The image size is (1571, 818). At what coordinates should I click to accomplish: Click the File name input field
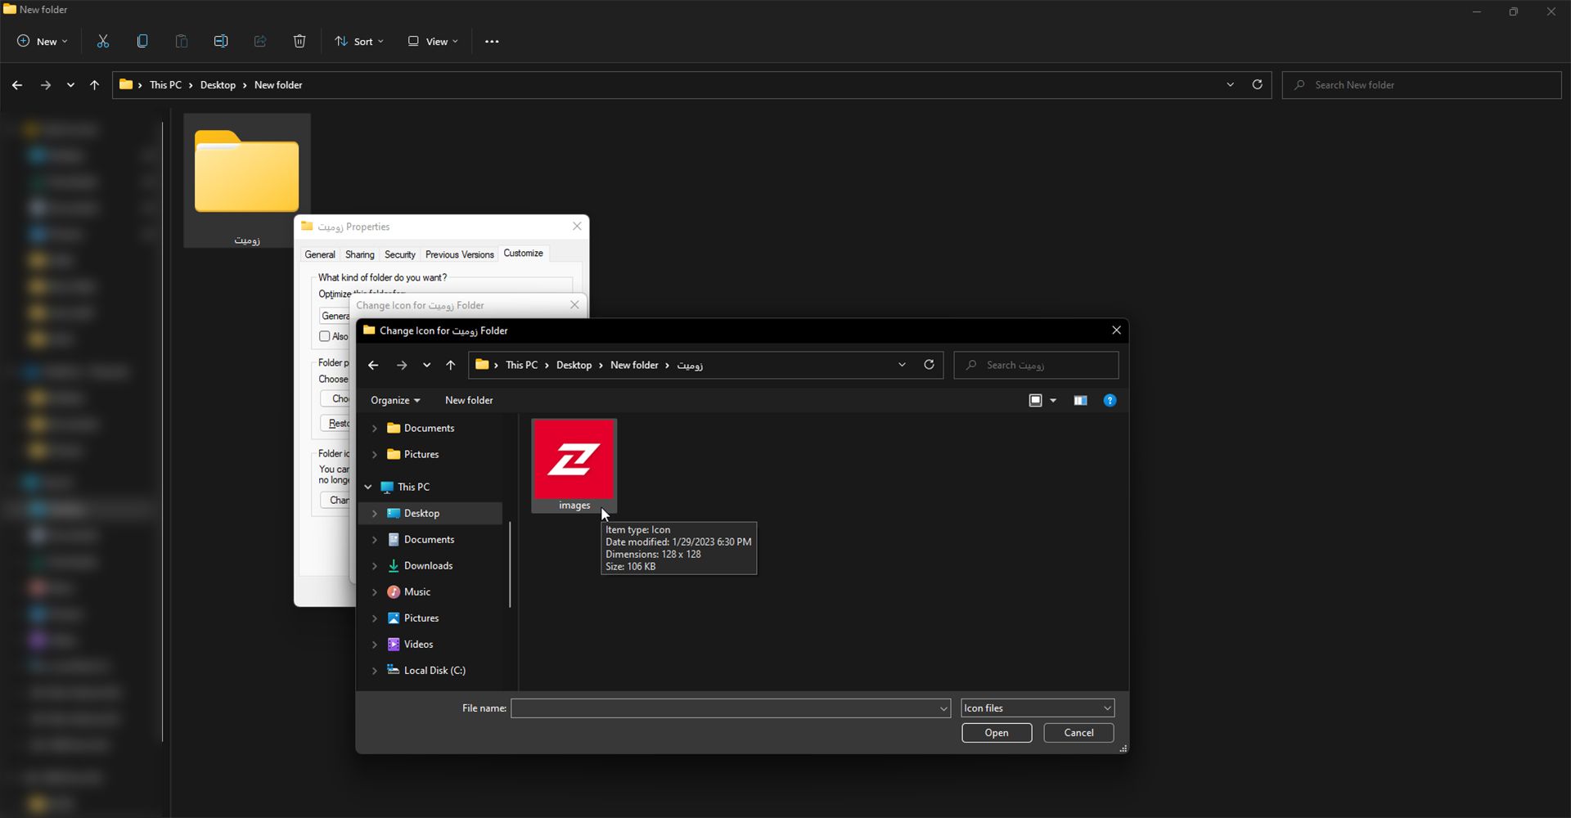(724, 708)
